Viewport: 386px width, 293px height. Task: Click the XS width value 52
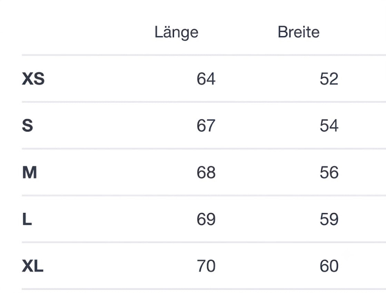pyautogui.click(x=329, y=79)
